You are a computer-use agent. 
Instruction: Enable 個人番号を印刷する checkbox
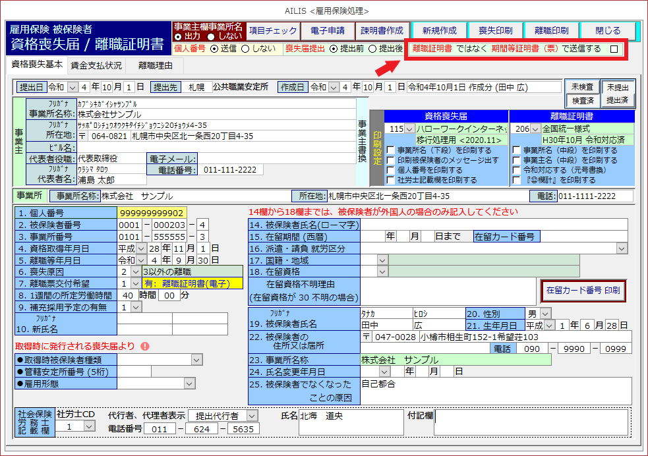pyautogui.click(x=392, y=170)
